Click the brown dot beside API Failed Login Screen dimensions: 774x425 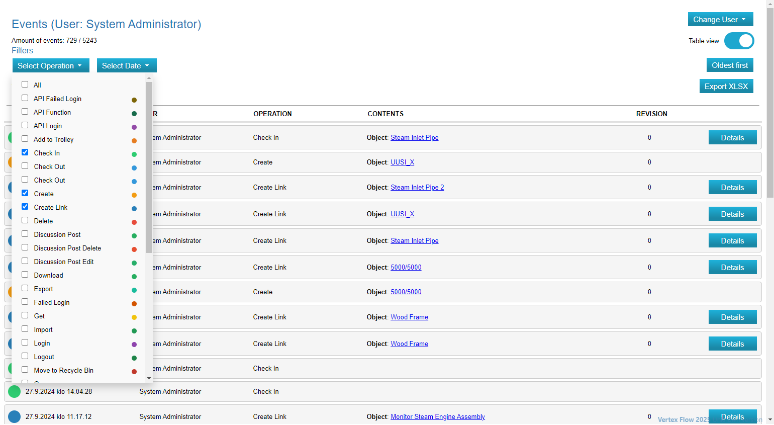(x=134, y=100)
